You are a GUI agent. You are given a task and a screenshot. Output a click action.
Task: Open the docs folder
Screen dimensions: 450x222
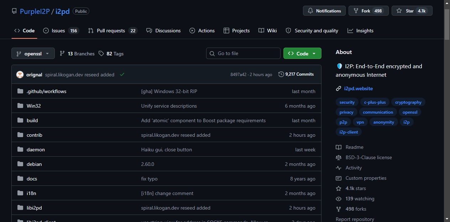(x=32, y=179)
